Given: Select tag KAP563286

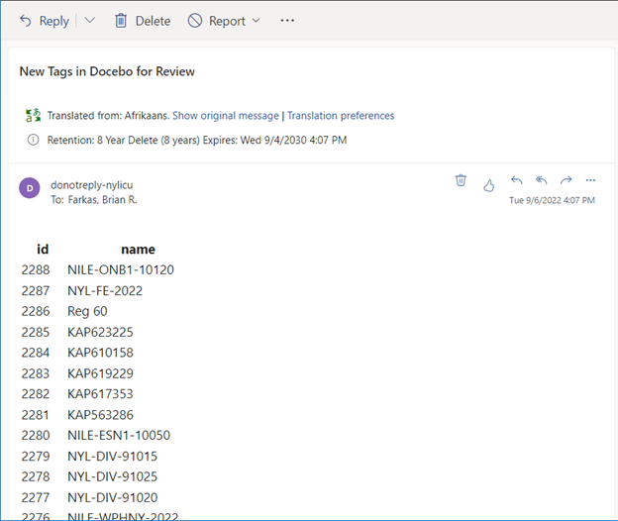Looking at the screenshot, I should point(100,415).
